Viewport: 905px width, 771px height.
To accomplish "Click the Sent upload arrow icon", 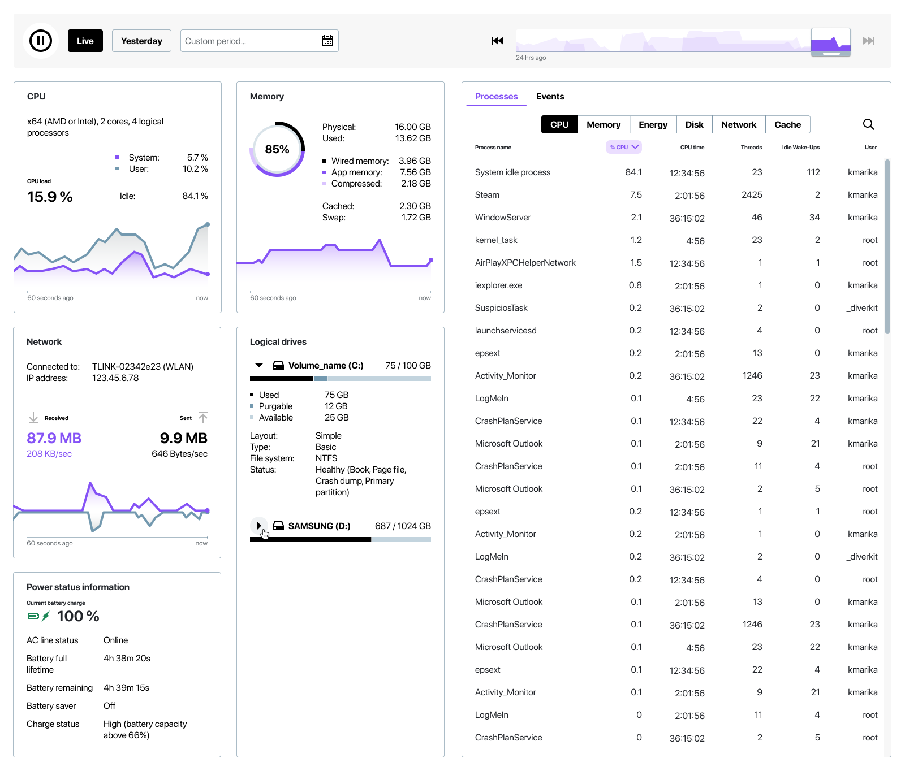I will pos(203,418).
